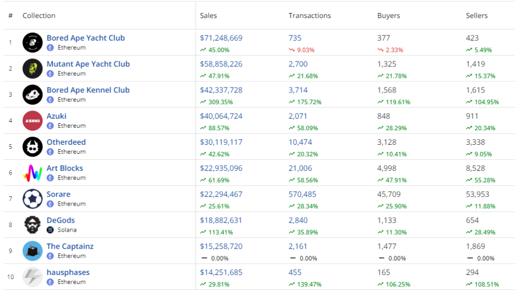Sort by the Sellers column header
This screenshot has height=290, width=515.
pyautogui.click(x=476, y=16)
